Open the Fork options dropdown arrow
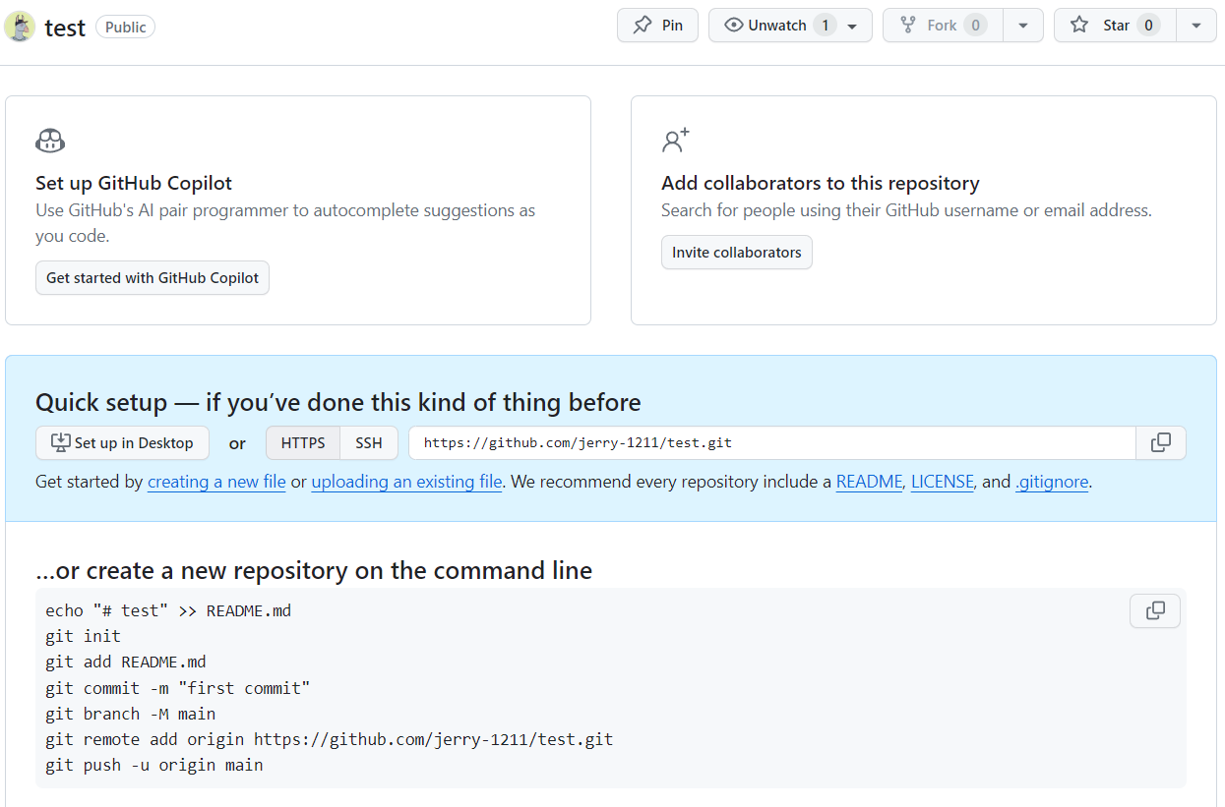The height and width of the screenshot is (807, 1225). click(x=1023, y=26)
